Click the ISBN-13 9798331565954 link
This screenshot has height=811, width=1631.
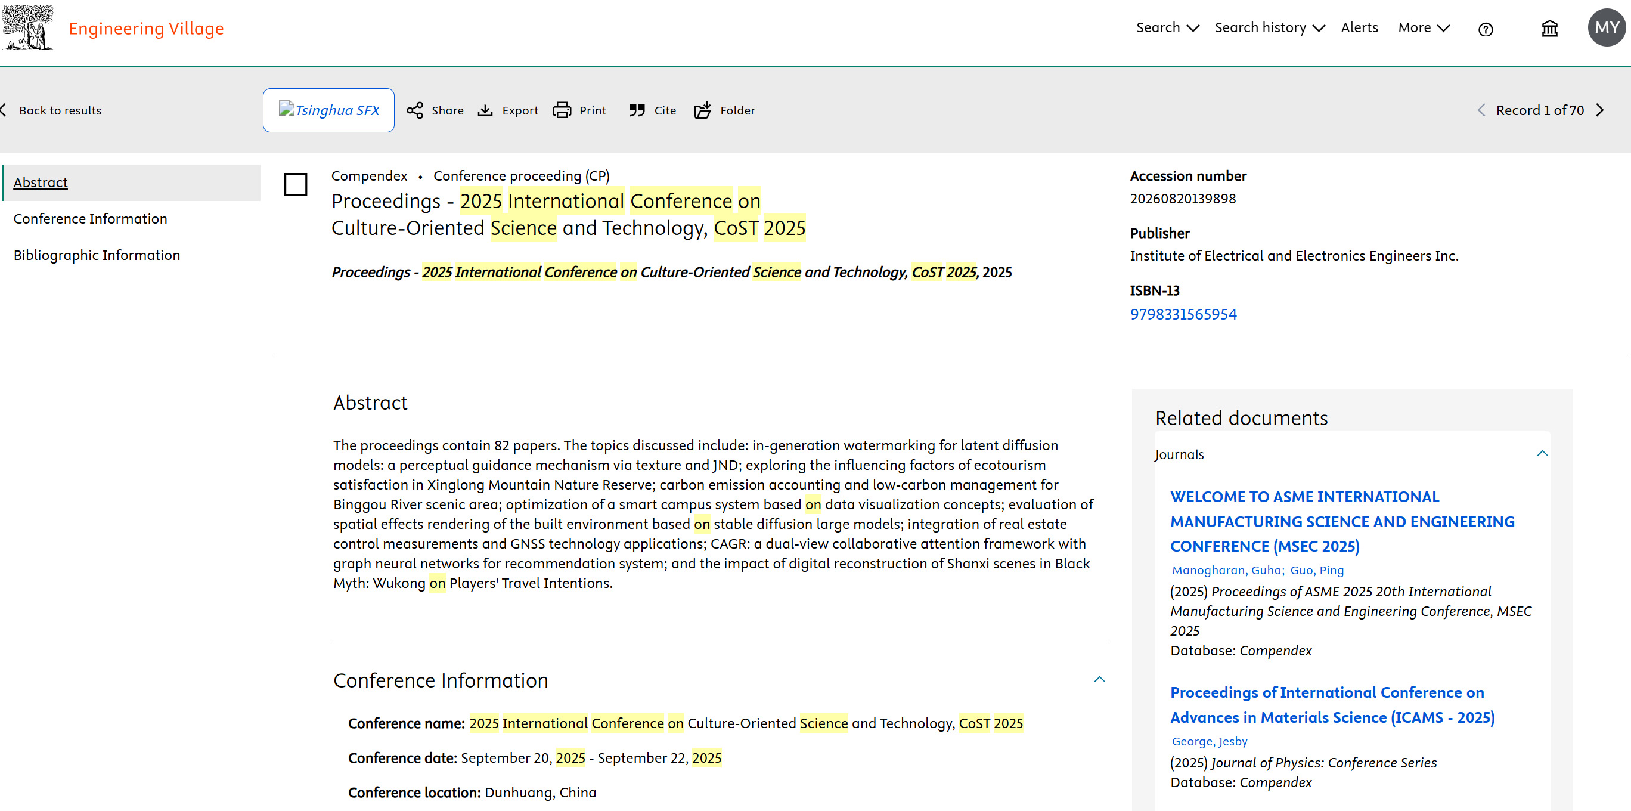pyautogui.click(x=1183, y=314)
